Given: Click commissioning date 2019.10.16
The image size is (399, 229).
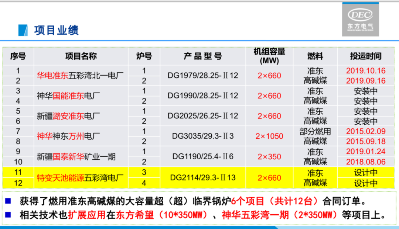Looking at the screenshot, I should pyautogui.click(x=366, y=70).
